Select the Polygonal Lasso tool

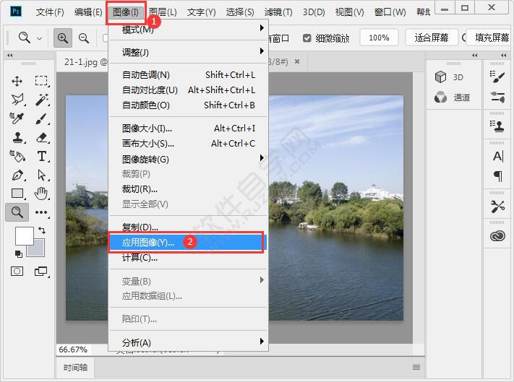[x=17, y=99]
